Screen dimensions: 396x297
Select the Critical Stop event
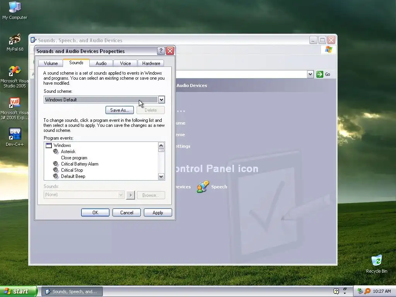point(72,170)
